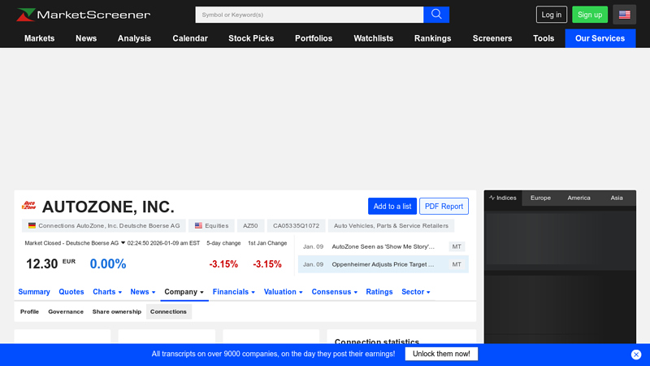
Task: Open the US flag language selector
Action: coord(624,15)
